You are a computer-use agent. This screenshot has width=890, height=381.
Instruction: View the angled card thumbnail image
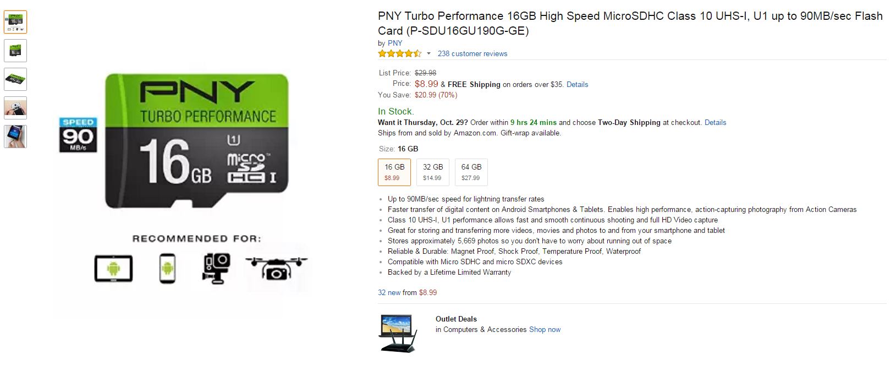[15, 79]
